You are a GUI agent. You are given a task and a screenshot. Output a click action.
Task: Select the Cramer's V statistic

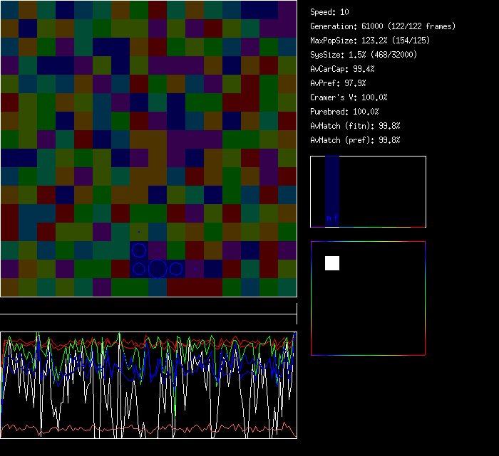tap(349, 97)
